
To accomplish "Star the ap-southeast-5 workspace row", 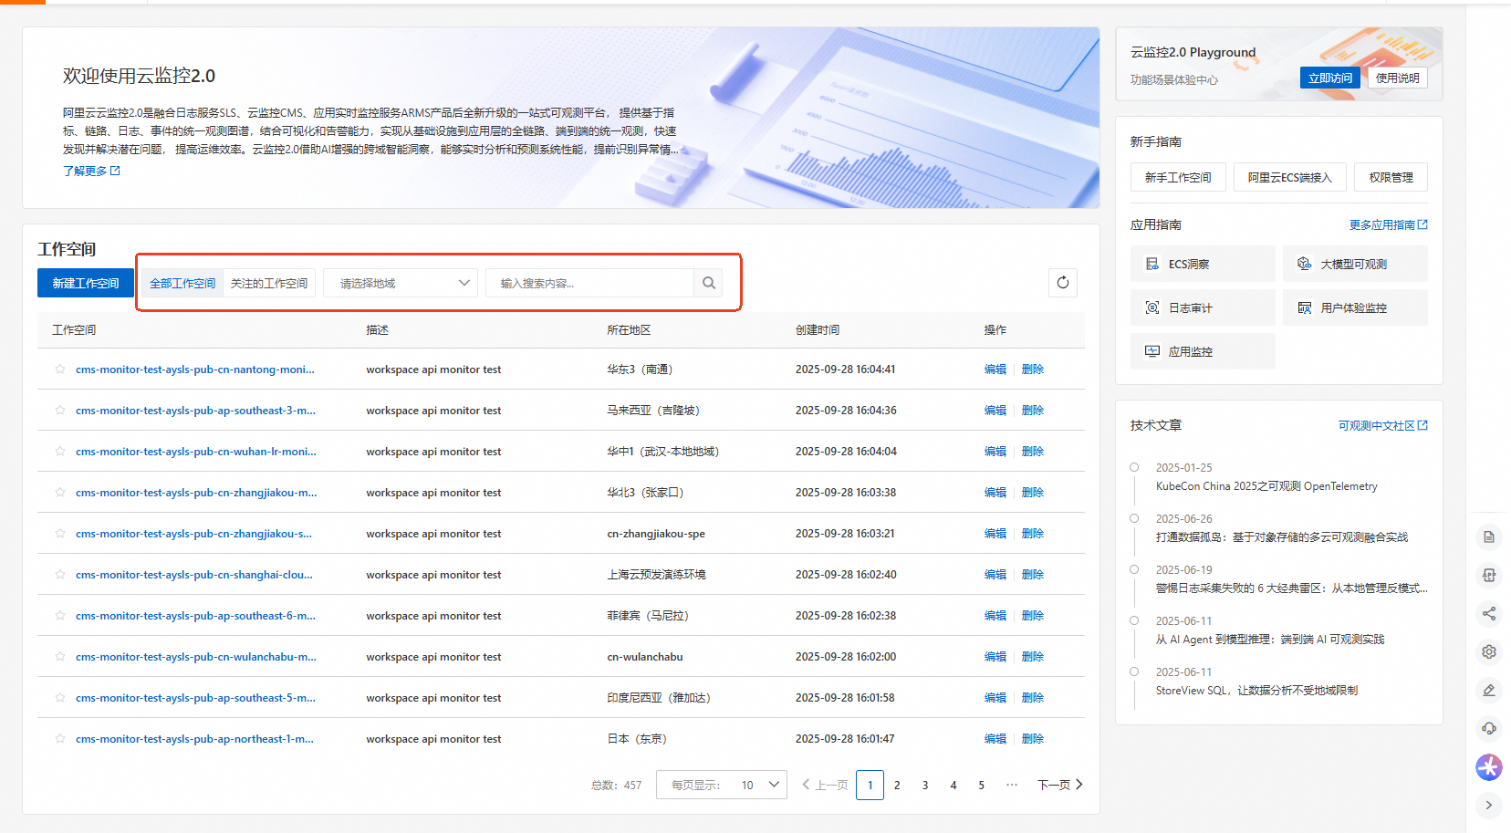I will pyautogui.click(x=60, y=698).
